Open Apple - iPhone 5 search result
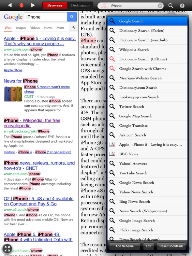The image size is (192, 256). 40,41
